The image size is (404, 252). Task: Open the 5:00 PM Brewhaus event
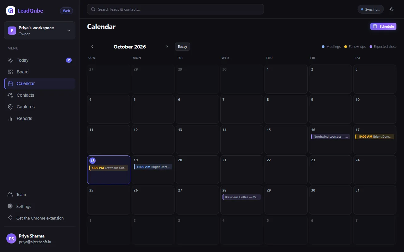coord(109,168)
